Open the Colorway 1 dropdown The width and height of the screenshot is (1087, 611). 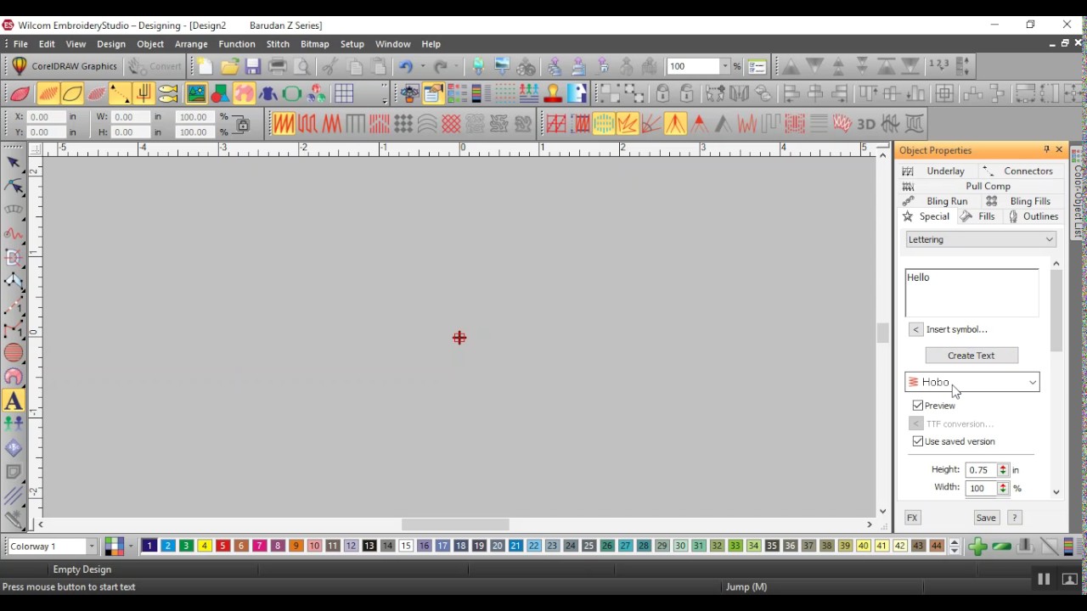(91, 547)
